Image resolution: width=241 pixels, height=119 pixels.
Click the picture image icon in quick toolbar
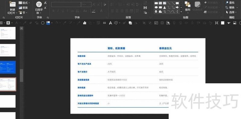tap(235, 23)
